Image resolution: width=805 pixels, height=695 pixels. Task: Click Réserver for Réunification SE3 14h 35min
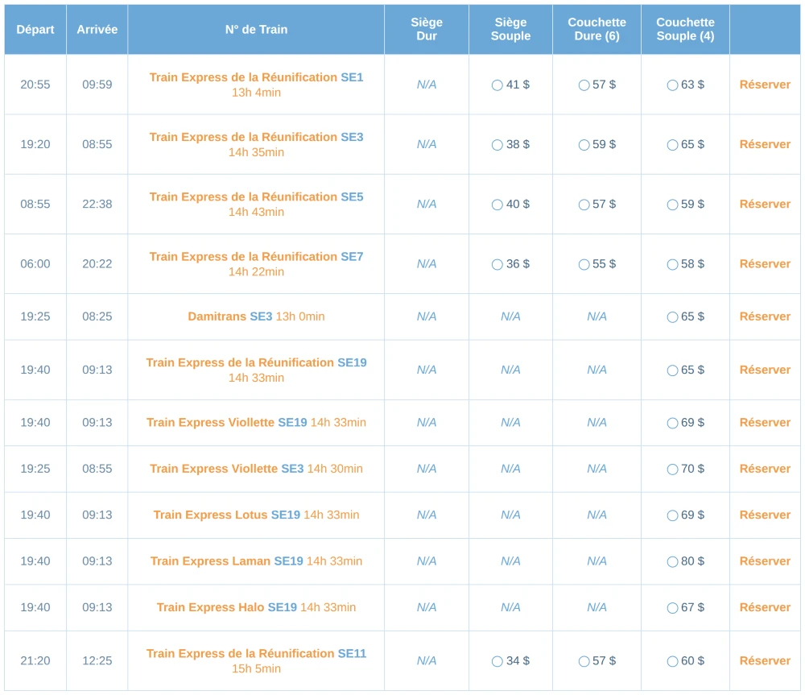click(765, 144)
